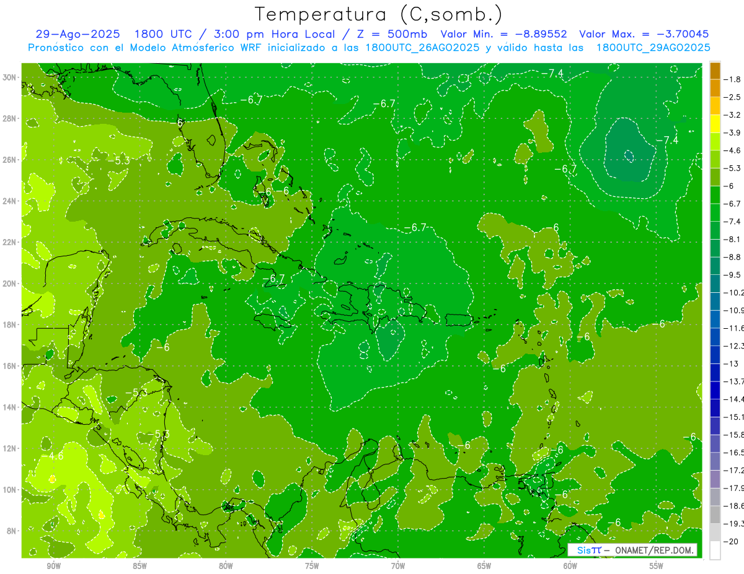
Task: Click legend value -16.5
Action: point(734,453)
